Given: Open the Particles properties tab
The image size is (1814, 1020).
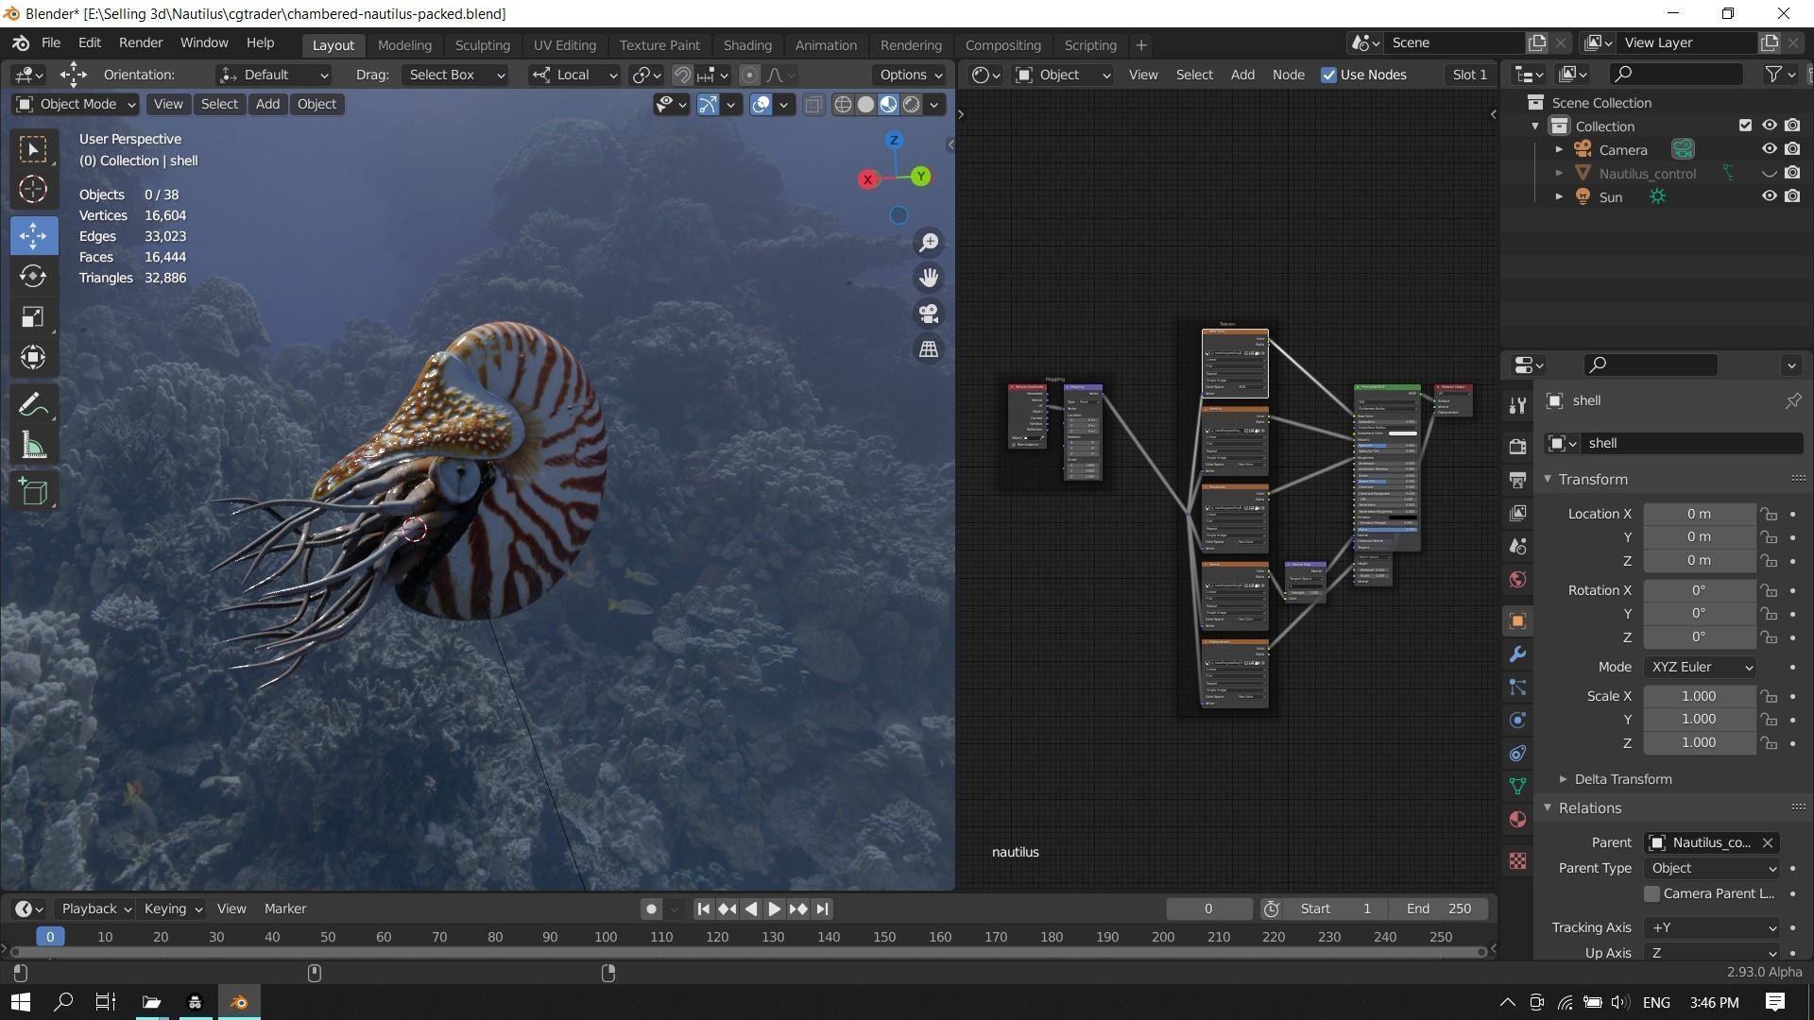Looking at the screenshot, I should point(1517,687).
